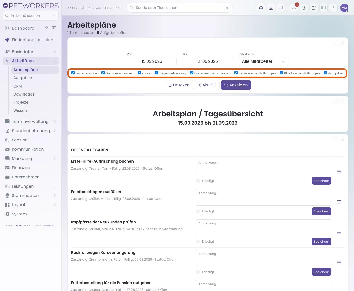Screen dimensions: 354x291
Task: Open the row menu for Rückruf wegen Kursverlängerung
Action: [339, 263]
